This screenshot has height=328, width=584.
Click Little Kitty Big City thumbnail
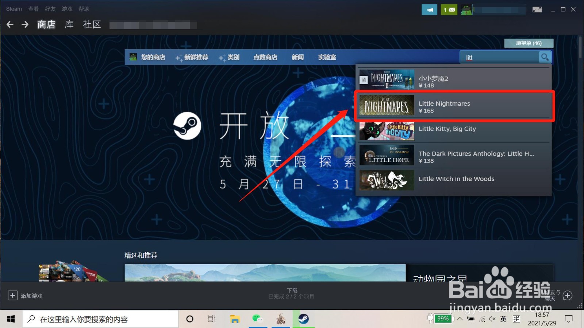(x=387, y=130)
